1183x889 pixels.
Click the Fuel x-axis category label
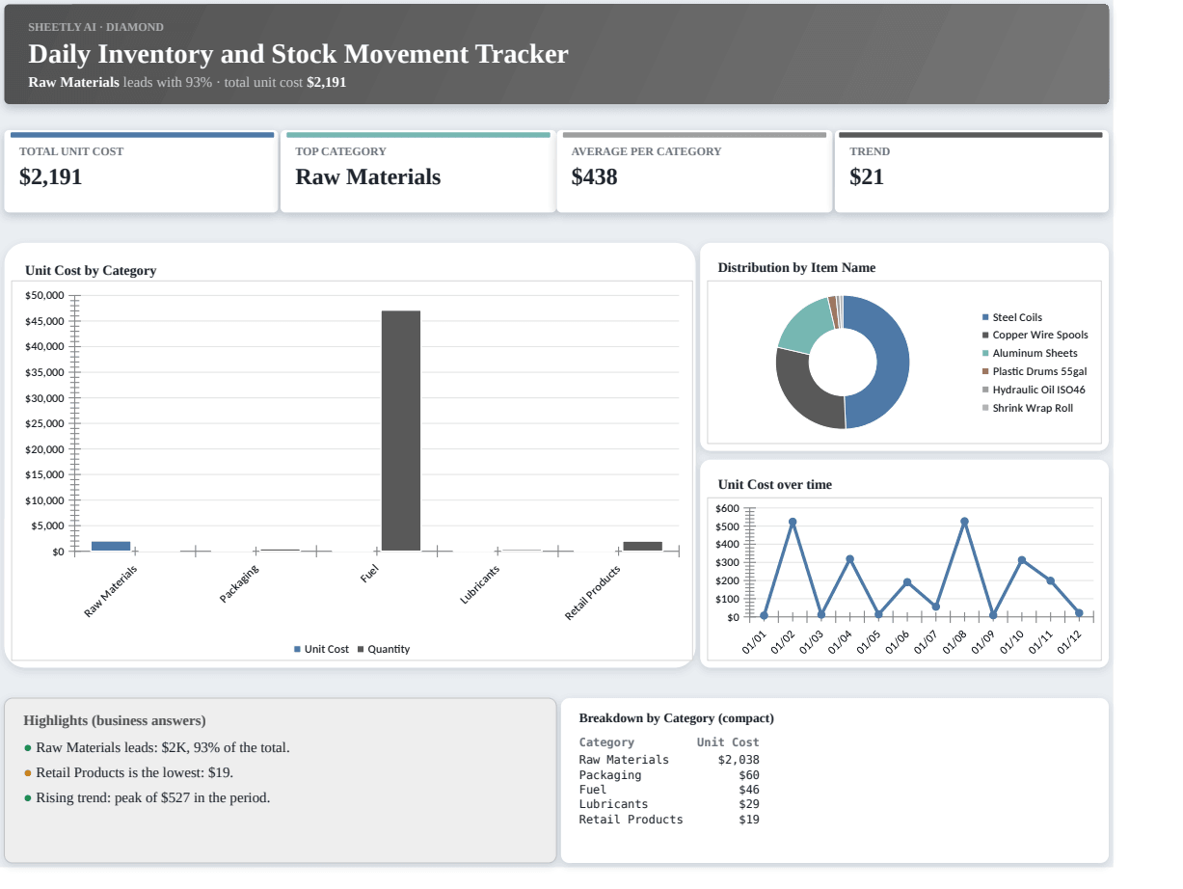coord(369,574)
